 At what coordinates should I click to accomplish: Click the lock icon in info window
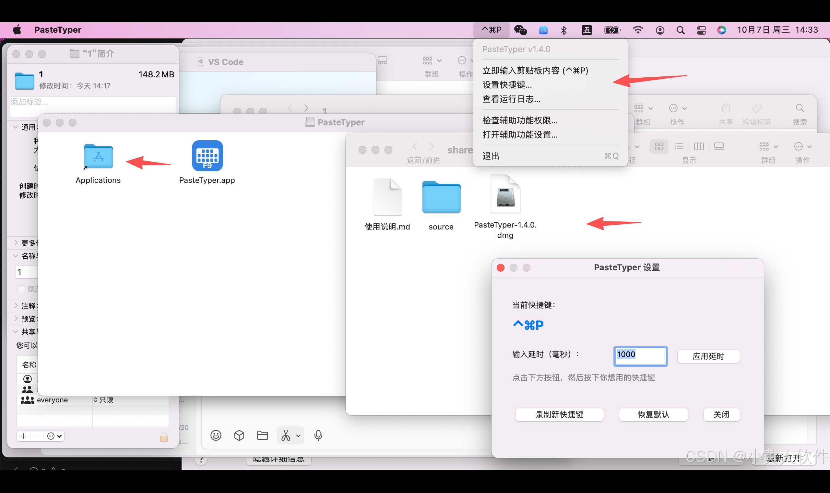click(164, 437)
